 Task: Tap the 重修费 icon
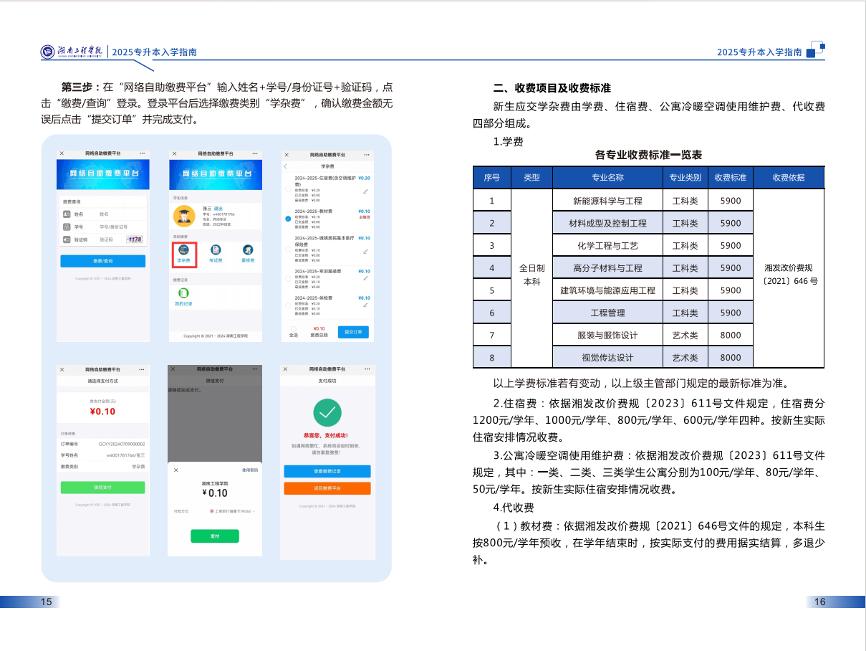pyautogui.click(x=248, y=250)
